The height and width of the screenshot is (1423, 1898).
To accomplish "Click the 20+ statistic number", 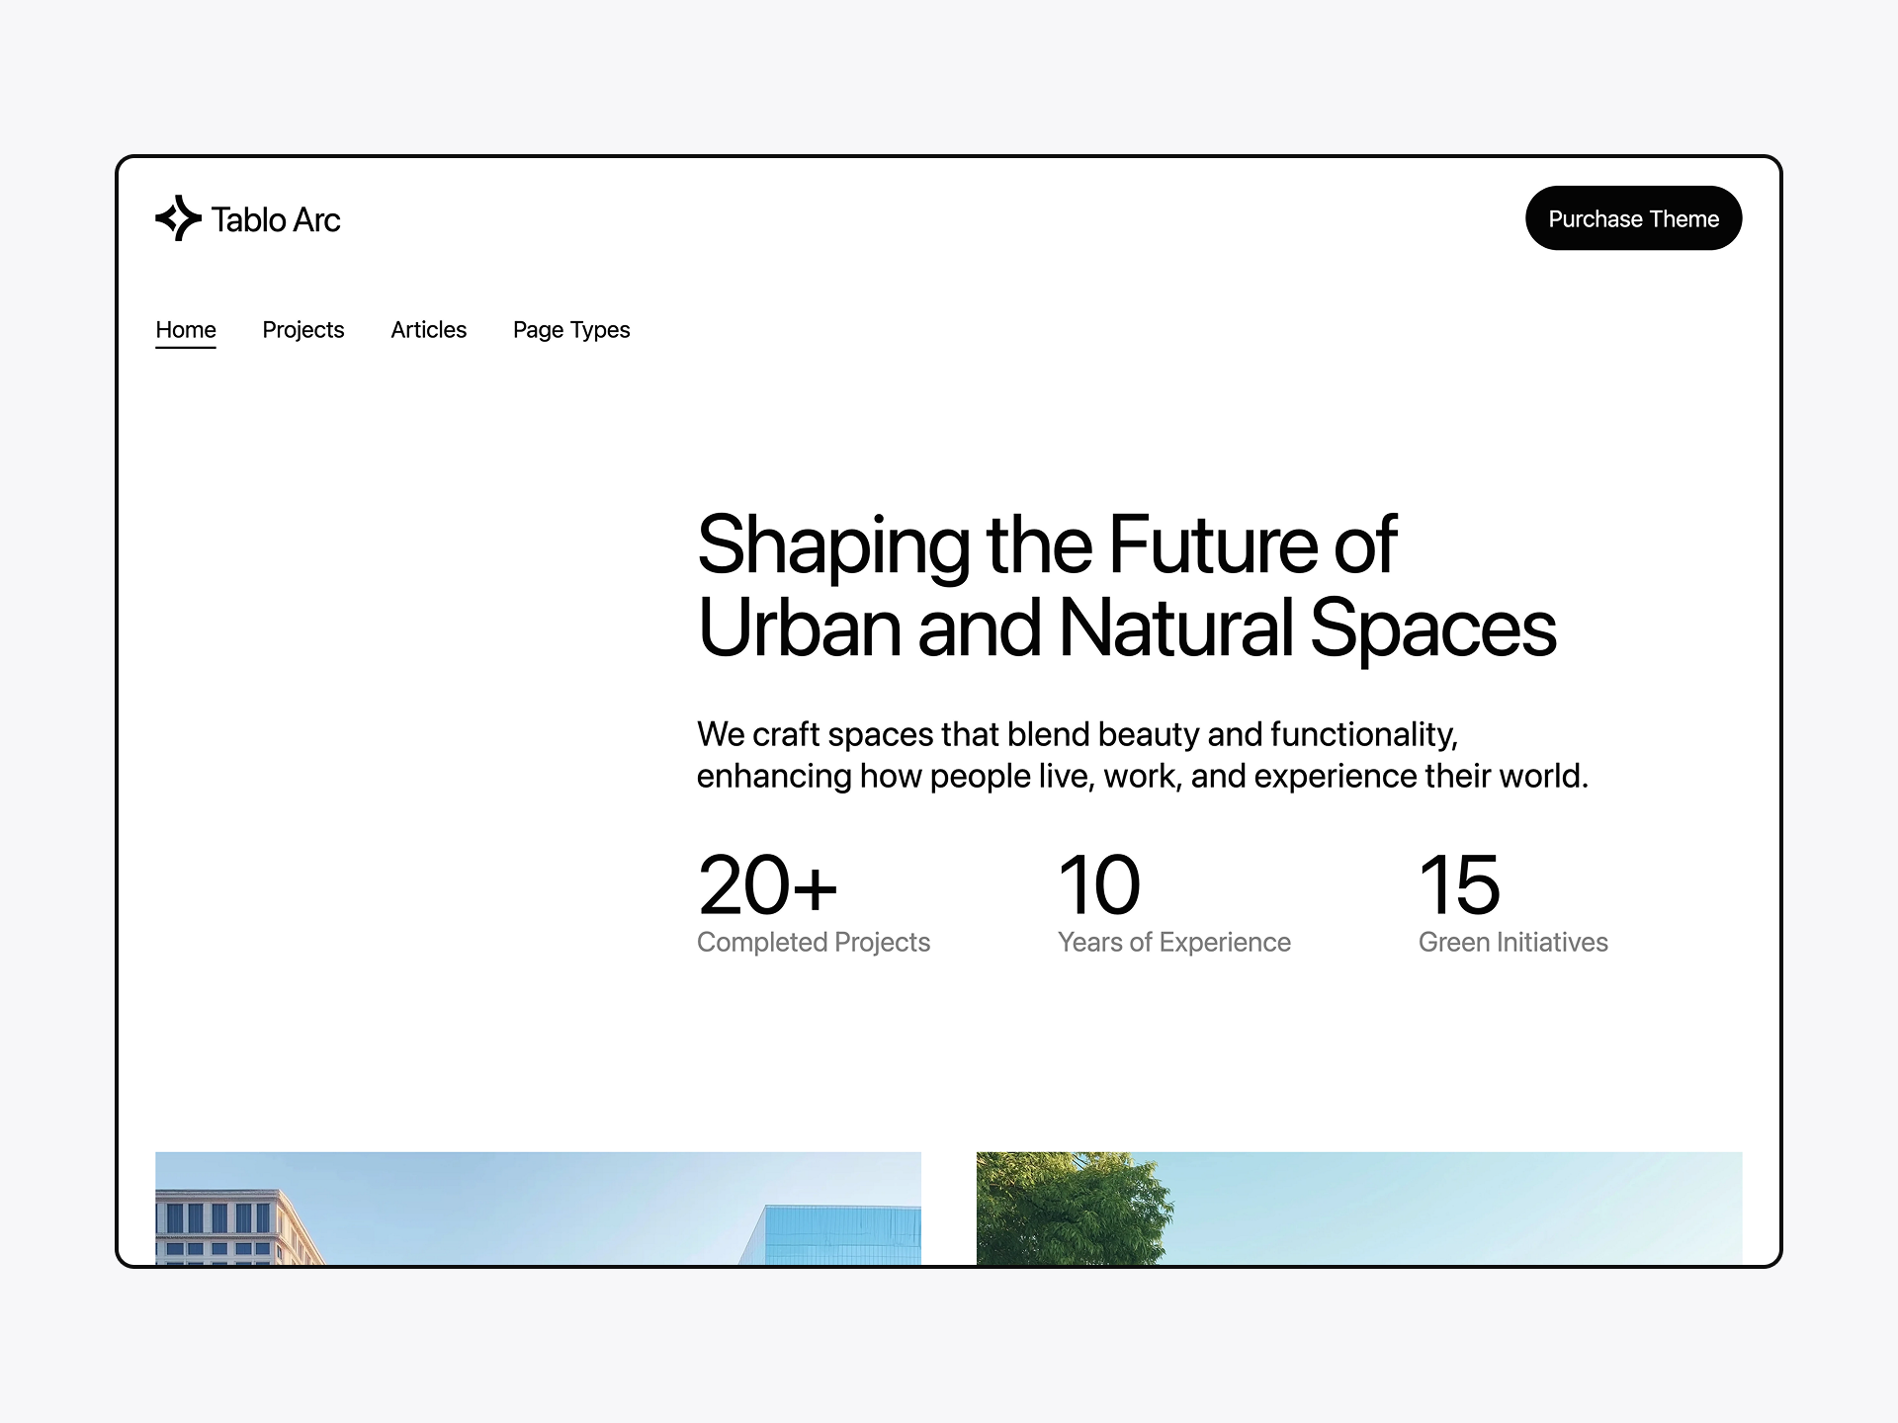I will pos(767,885).
